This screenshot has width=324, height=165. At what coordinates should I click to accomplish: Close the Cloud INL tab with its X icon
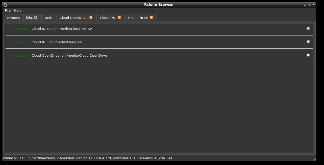119,18
